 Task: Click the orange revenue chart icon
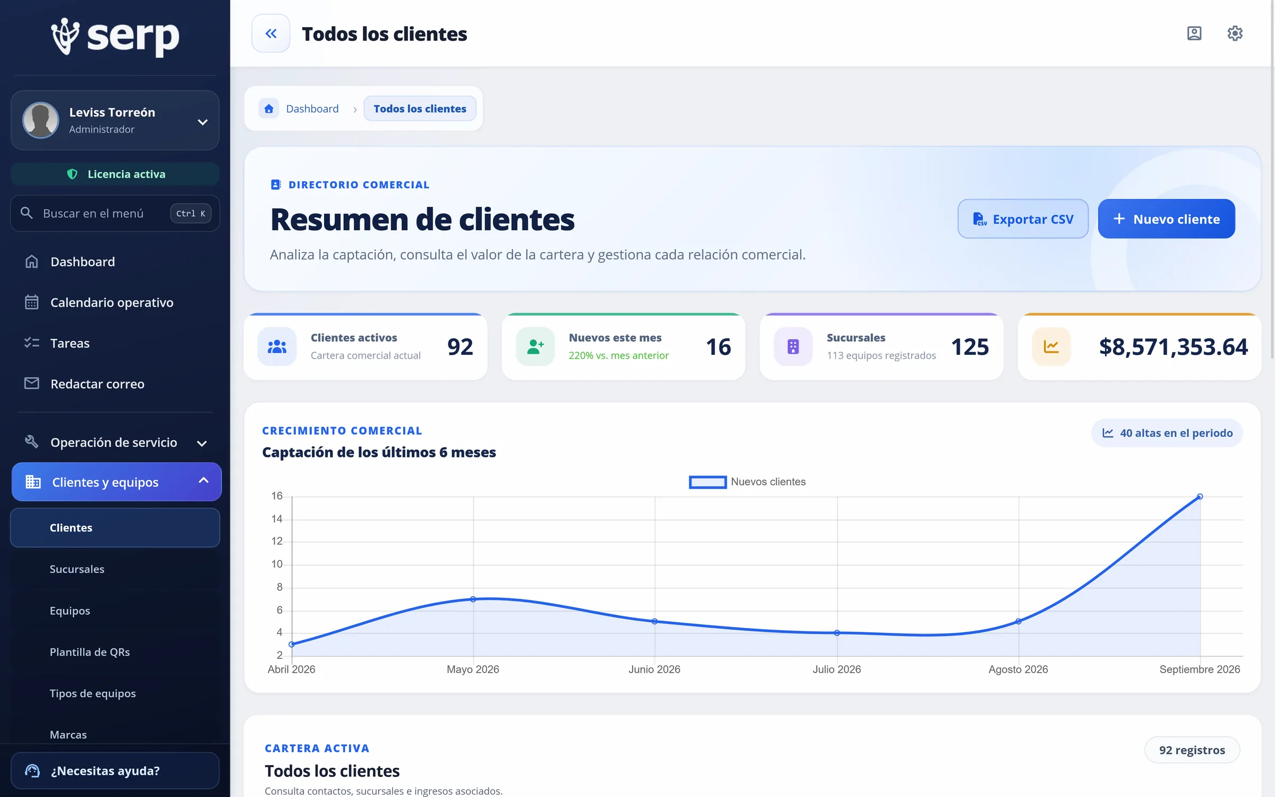coord(1051,346)
